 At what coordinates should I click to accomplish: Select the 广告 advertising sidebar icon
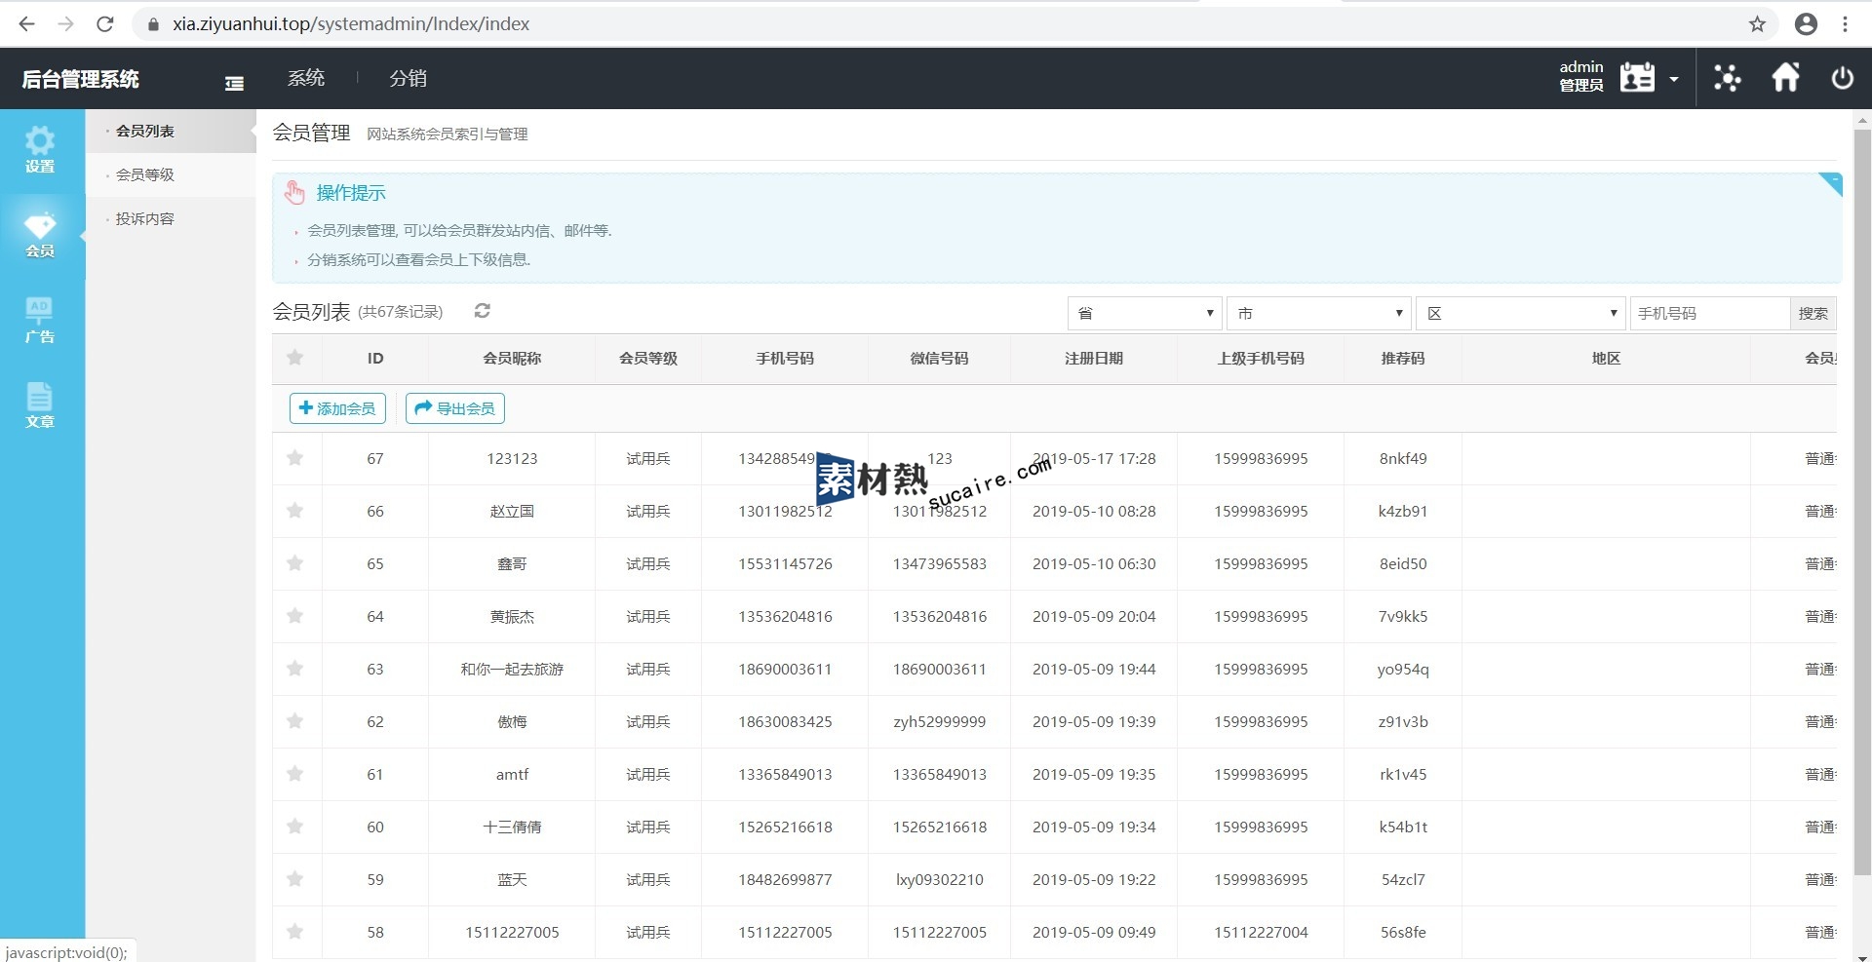pyautogui.click(x=40, y=321)
